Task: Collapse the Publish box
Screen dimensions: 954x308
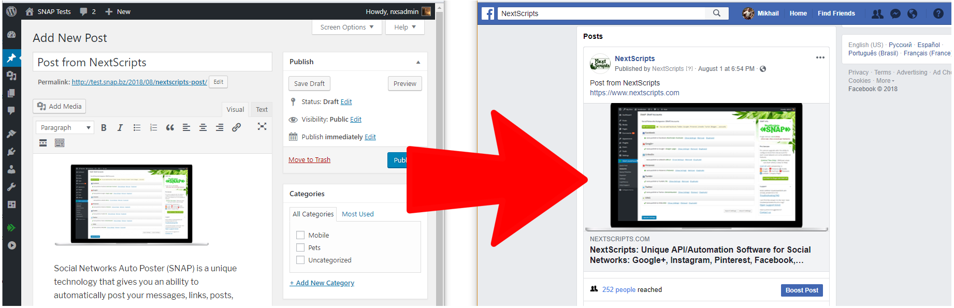Action: pyautogui.click(x=418, y=62)
